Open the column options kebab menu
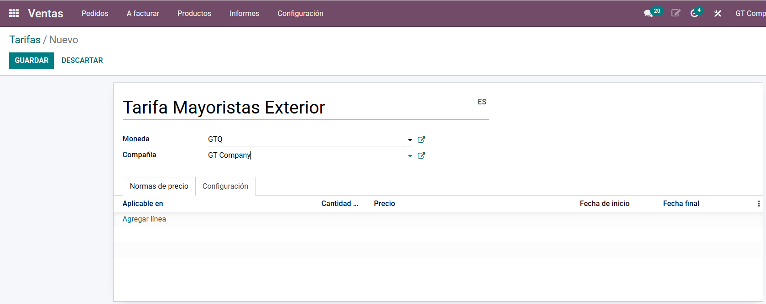This screenshot has width=766, height=304. (758, 204)
